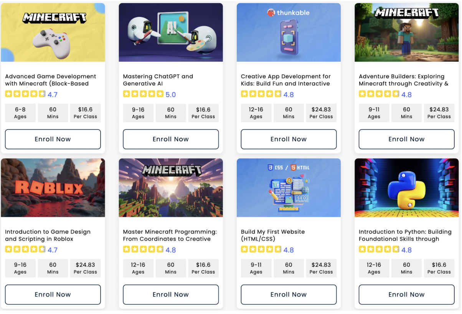
Task: Click the Python logo thumbnail
Action: 406,187
